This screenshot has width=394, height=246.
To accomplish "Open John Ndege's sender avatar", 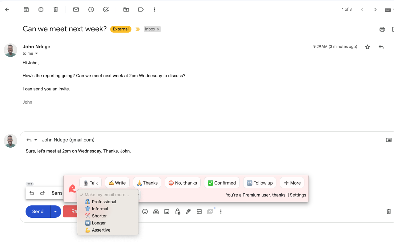I will click(10, 50).
